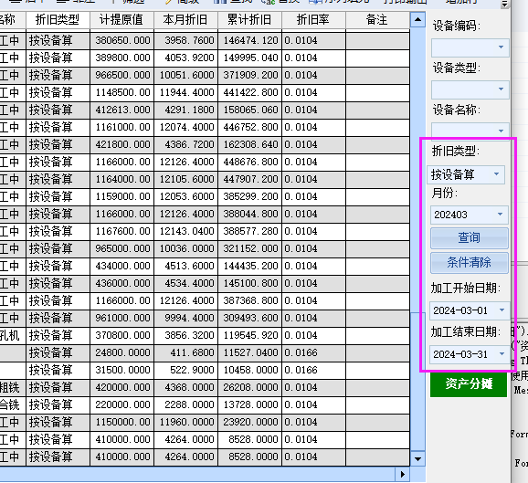
Task: Select the cell with value 10036.0000
Action: [185, 248]
